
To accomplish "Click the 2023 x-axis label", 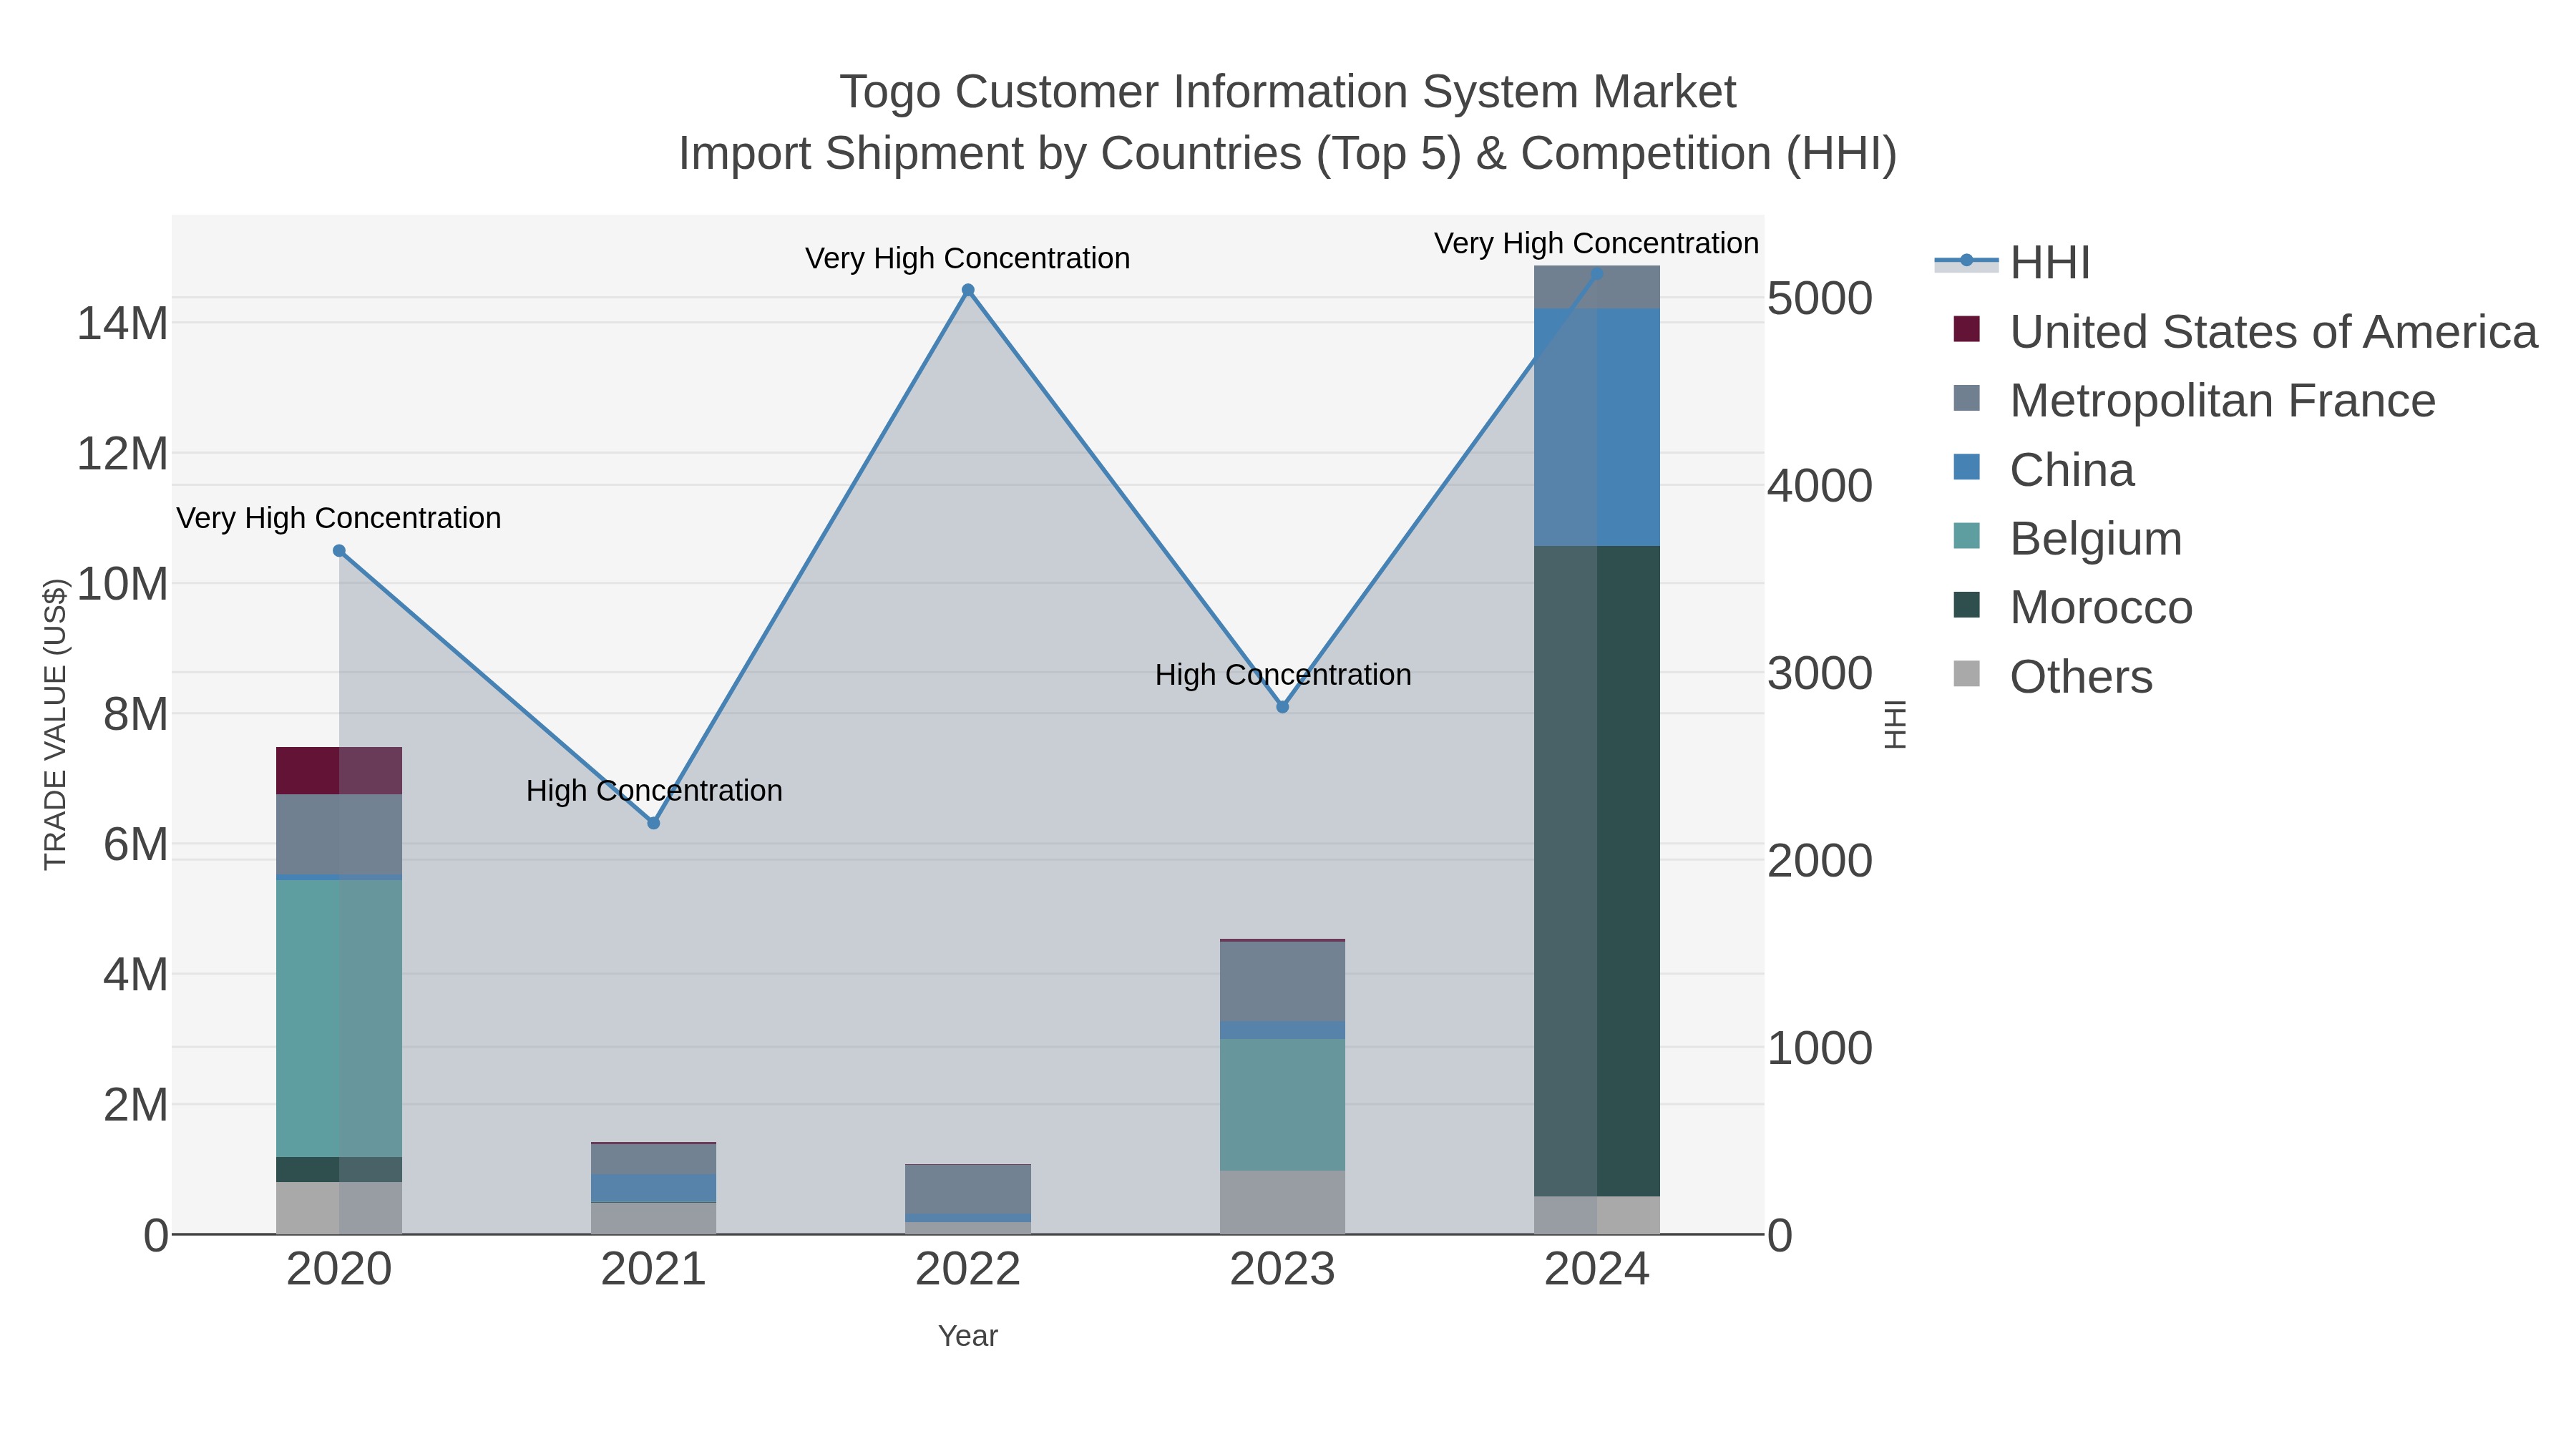I will pyautogui.click(x=1283, y=1270).
